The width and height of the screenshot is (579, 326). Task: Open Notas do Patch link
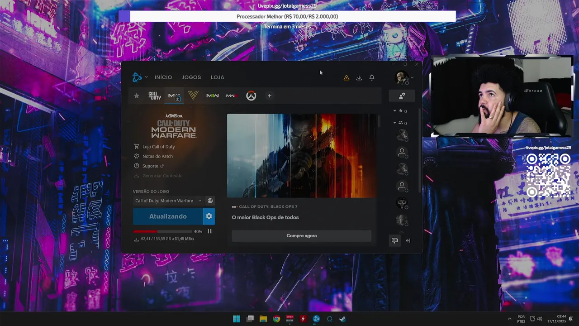(157, 156)
